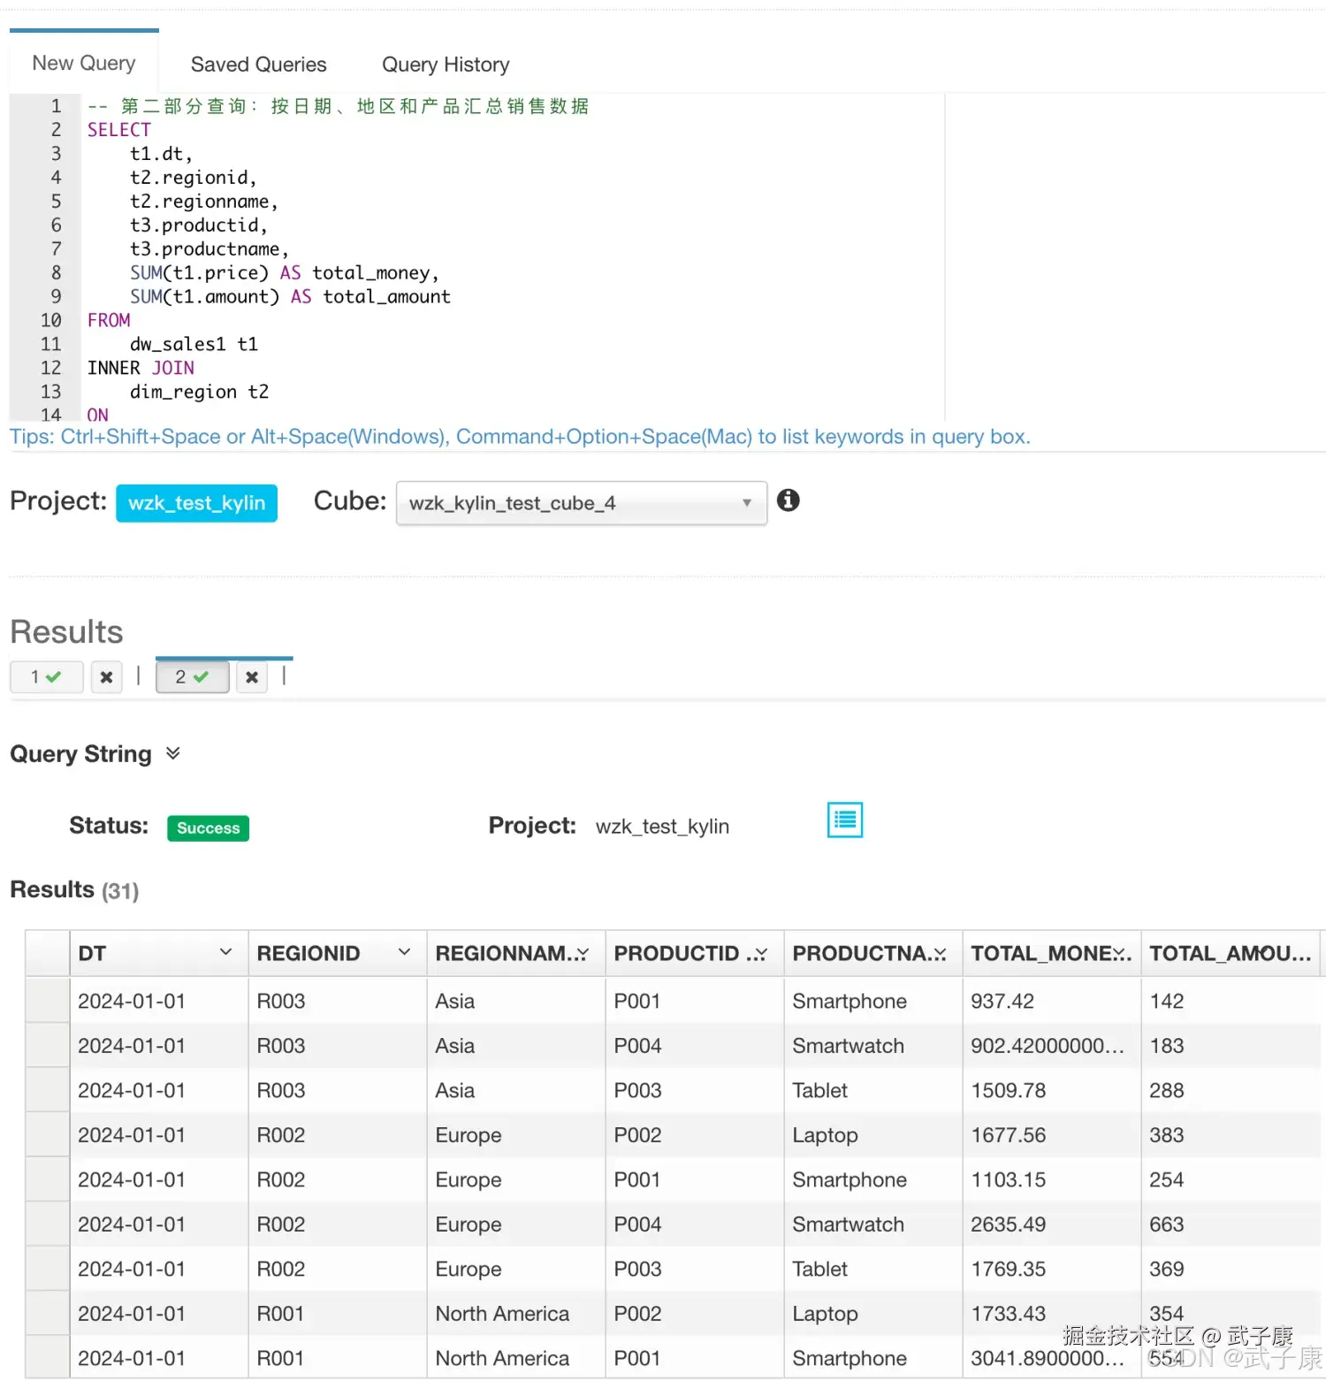This screenshot has width=1326, height=1381.
Task: Click the result grid view icon
Action: tap(845, 820)
